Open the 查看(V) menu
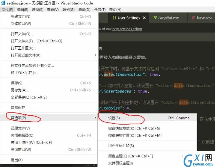Screen dimensions: 215x167 (53, 10)
